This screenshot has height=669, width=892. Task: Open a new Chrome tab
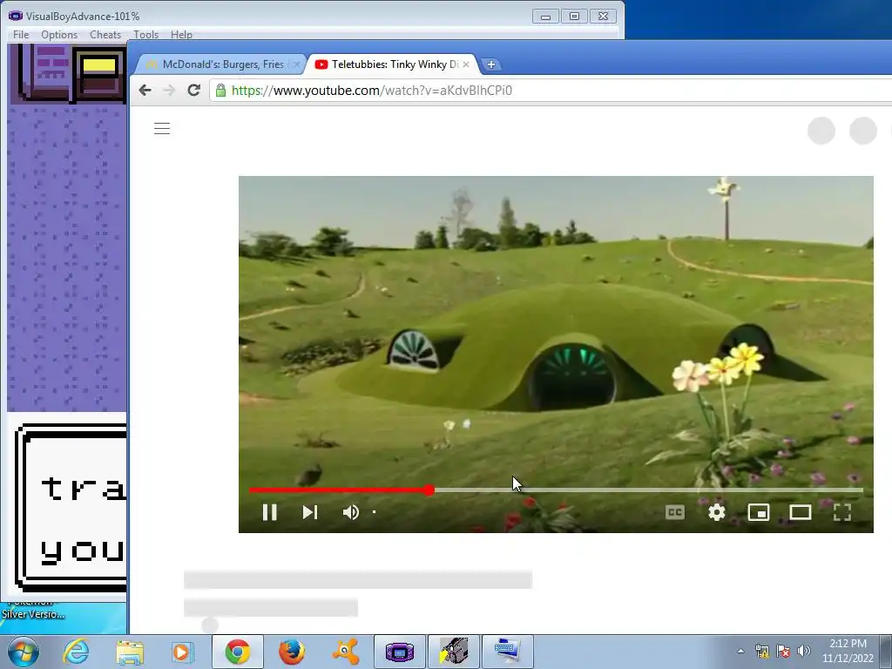(491, 64)
